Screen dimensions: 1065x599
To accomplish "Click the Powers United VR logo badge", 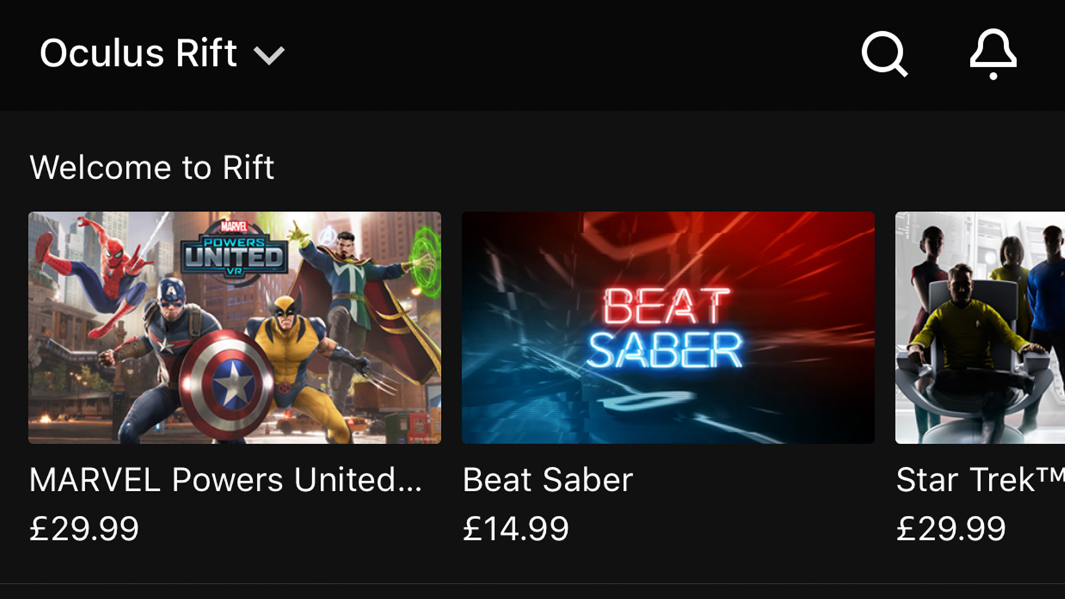I will pyautogui.click(x=234, y=248).
